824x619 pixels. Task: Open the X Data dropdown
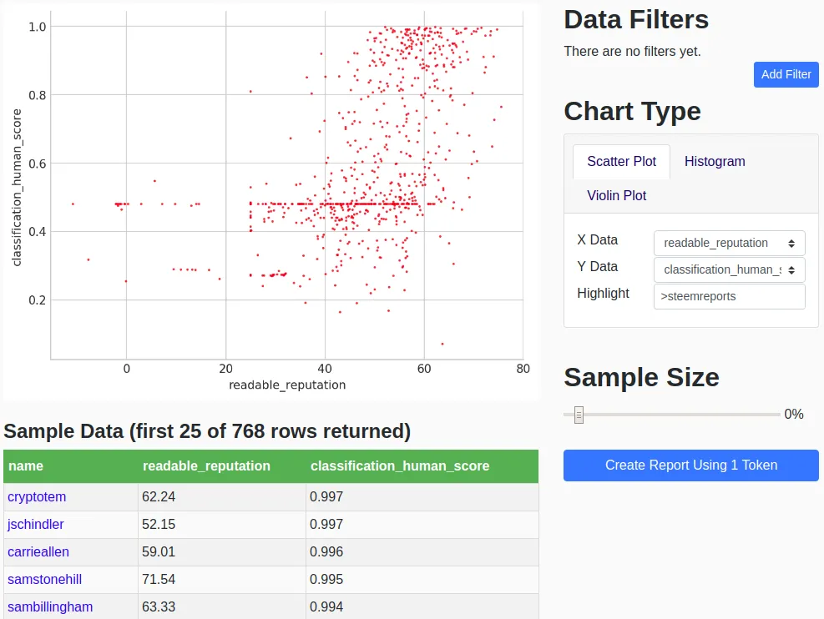click(x=729, y=243)
